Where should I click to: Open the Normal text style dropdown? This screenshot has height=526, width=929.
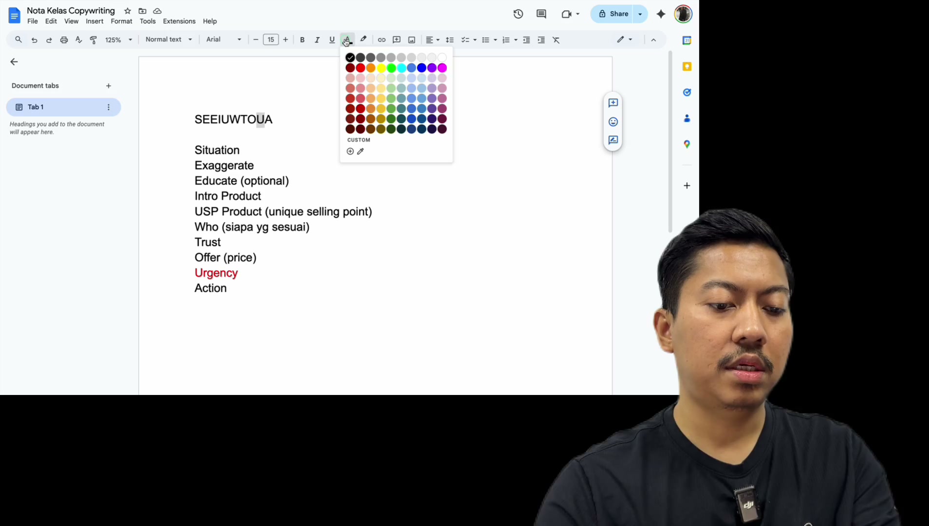coord(168,39)
